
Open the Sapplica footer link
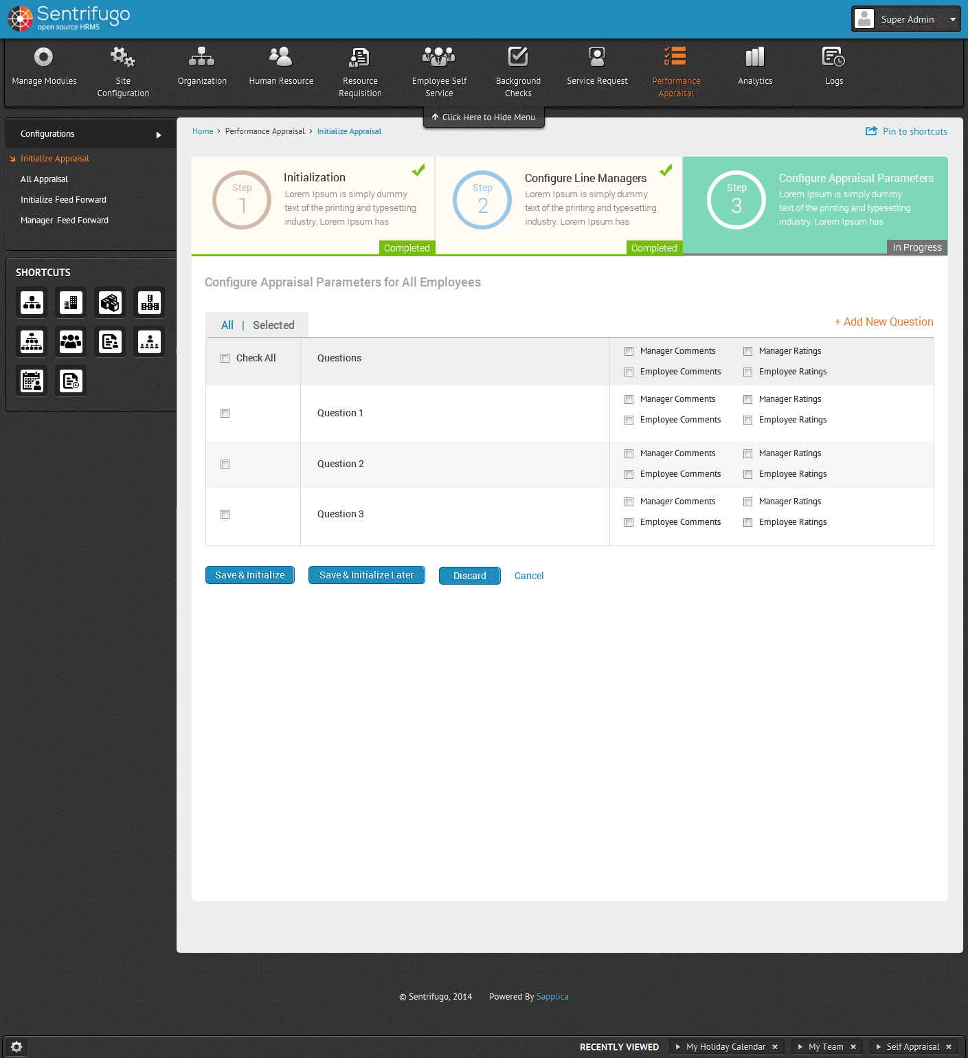[552, 997]
